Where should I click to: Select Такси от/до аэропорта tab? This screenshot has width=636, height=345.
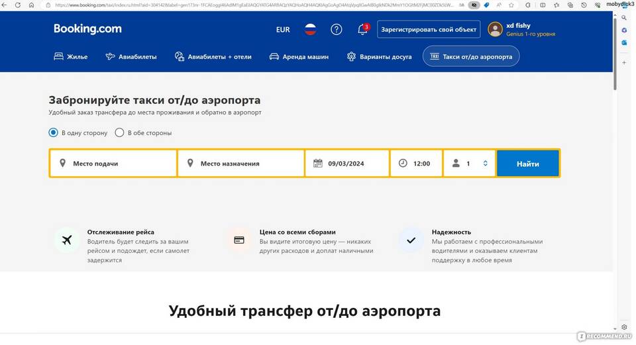(x=471, y=56)
